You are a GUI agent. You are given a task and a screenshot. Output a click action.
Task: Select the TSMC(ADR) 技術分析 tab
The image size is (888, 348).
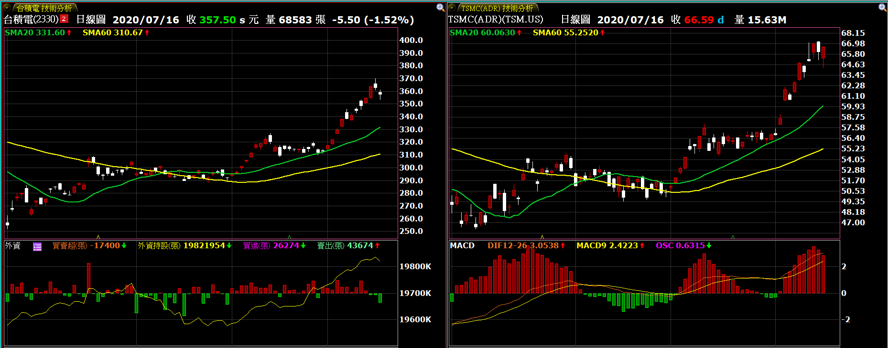coord(497,8)
